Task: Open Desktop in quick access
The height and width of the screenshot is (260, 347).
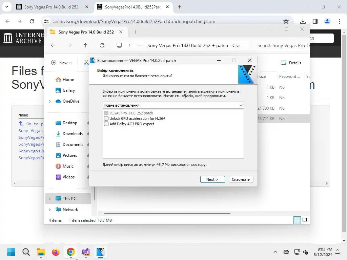Action: (70, 123)
